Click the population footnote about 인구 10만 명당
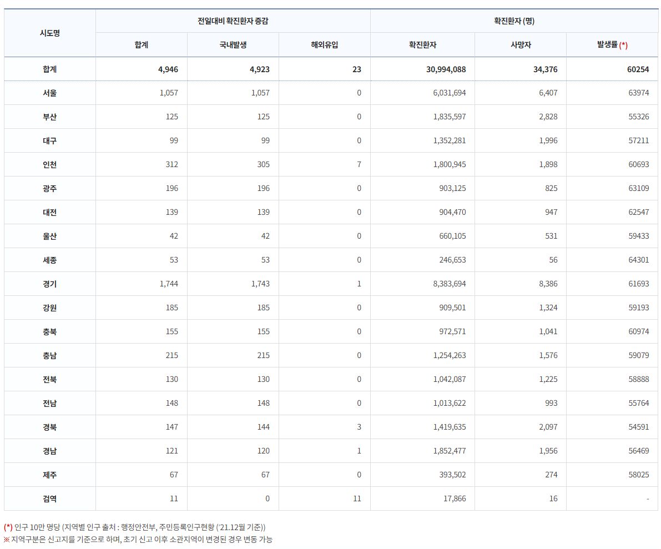Screen dimensions: 661x549 pyautogui.click(x=134, y=527)
